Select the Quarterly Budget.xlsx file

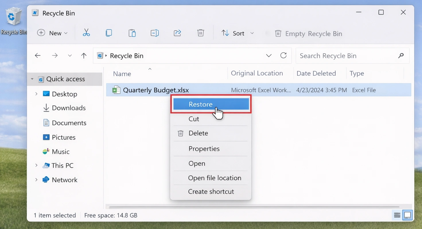[258, 90]
